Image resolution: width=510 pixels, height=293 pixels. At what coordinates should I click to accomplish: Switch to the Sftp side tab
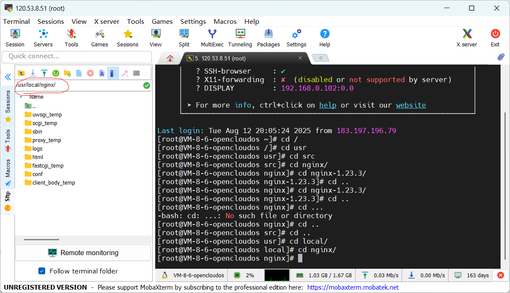click(x=8, y=202)
